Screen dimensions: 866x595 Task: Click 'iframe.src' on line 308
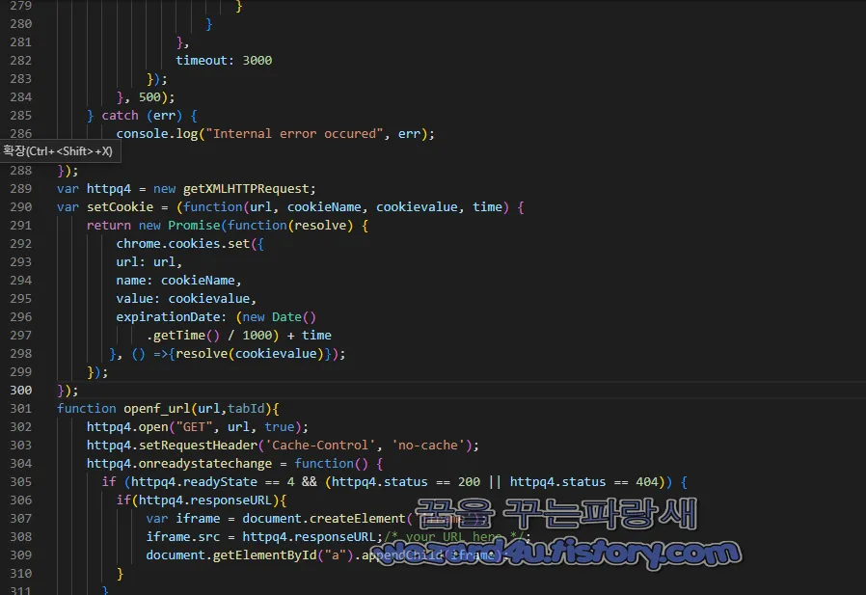pos(183,536)
